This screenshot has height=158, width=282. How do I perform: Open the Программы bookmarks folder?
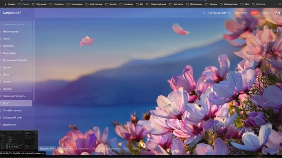click(194, 4)
